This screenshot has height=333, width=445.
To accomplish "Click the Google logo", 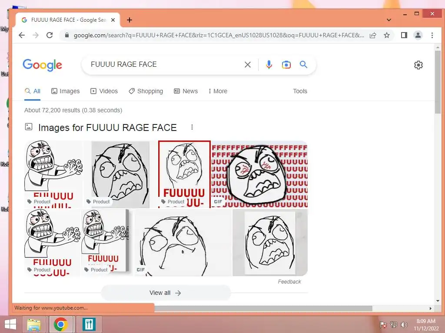I will point(42,65).
